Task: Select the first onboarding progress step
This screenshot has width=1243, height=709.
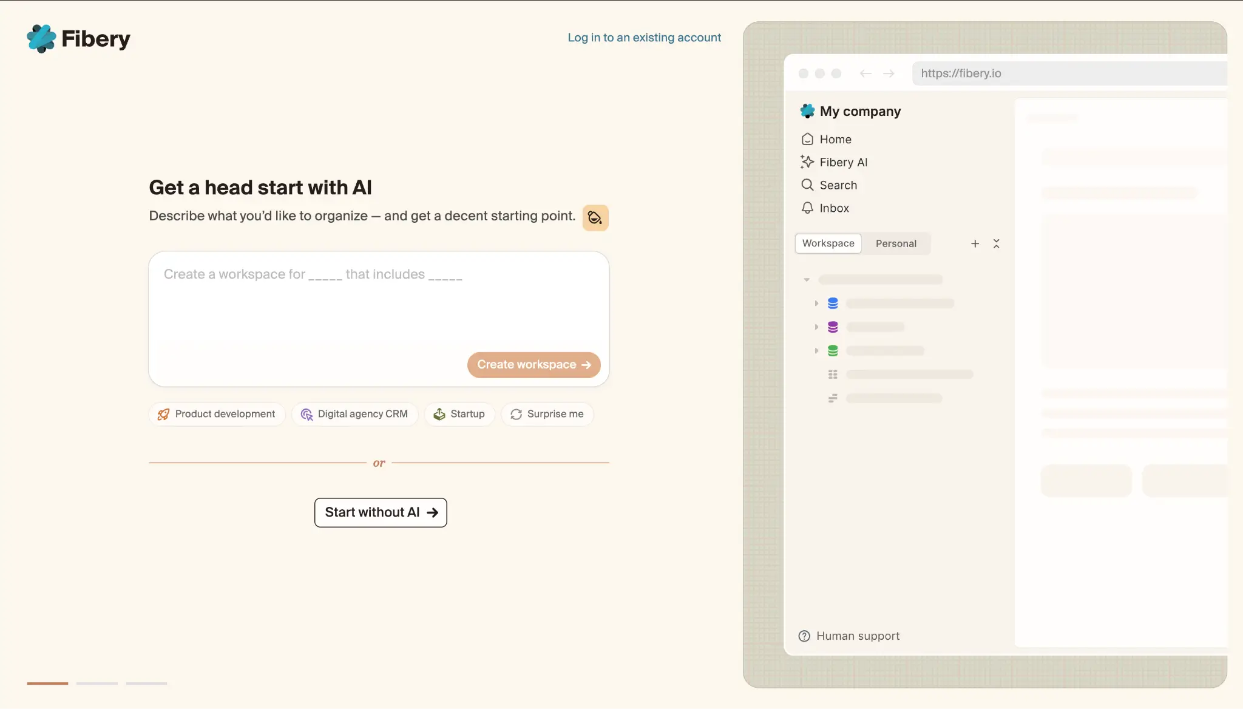Action: click(47, 684)
